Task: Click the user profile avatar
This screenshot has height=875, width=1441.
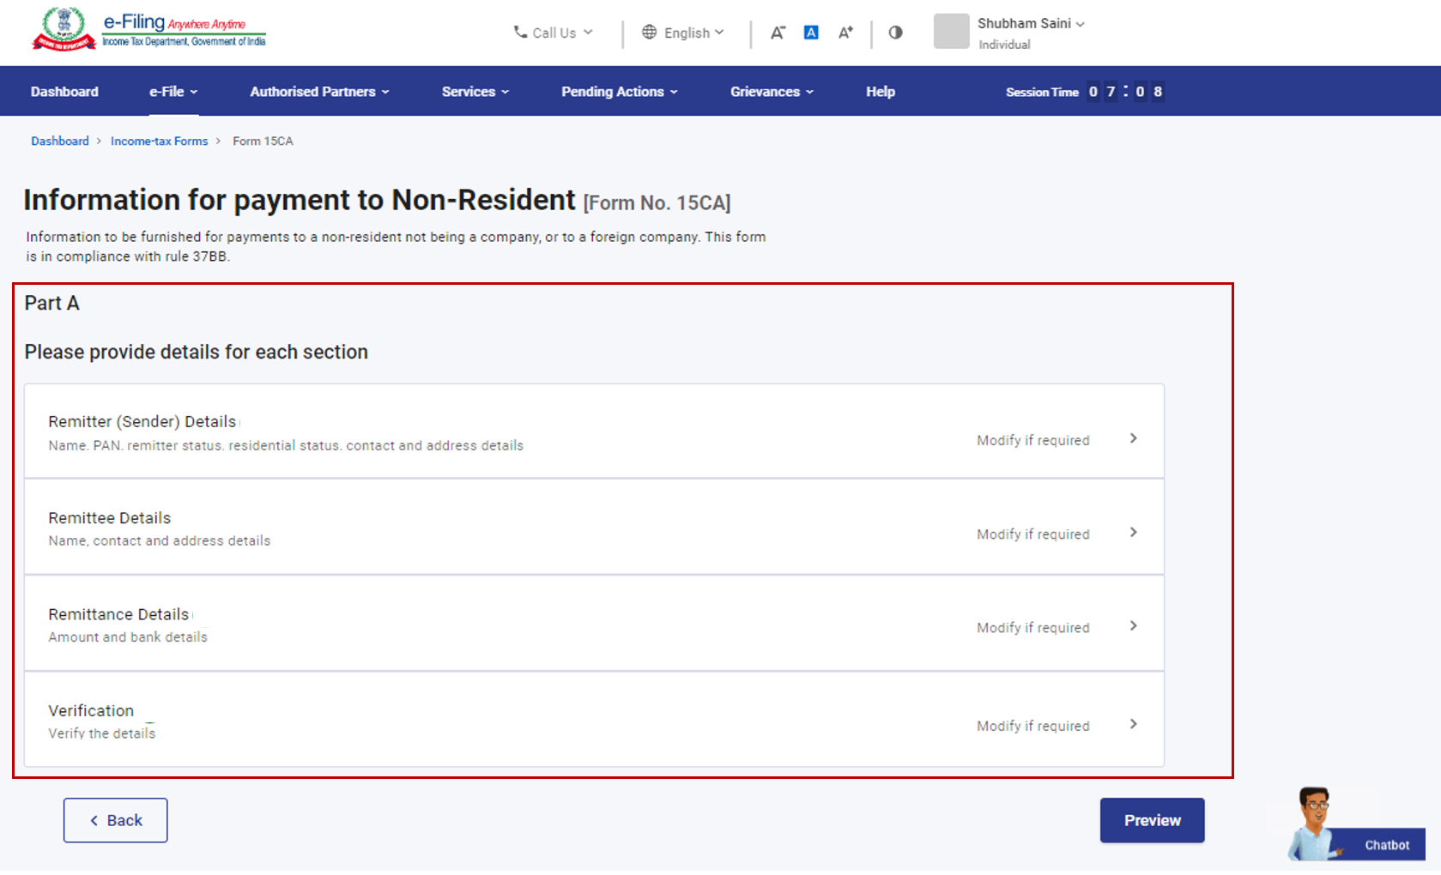Action: [x=951, y=32]
